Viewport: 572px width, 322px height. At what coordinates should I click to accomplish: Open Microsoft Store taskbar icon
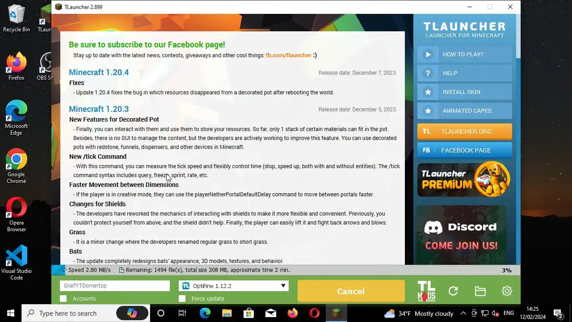click(249, 313)
